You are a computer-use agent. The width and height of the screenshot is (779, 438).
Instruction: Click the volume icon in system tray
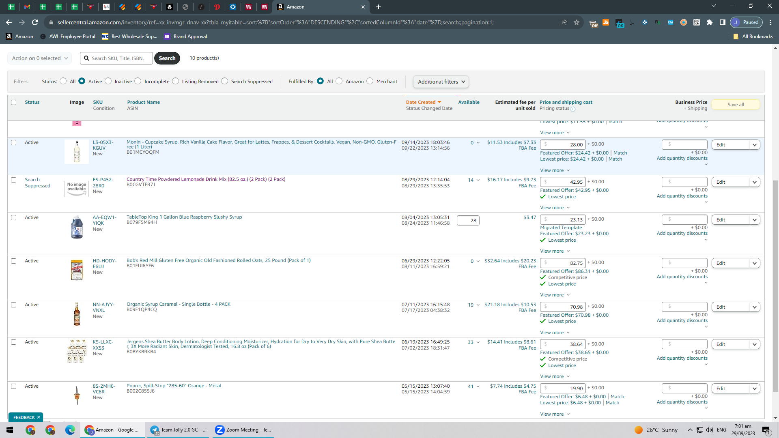coord(710,430)
